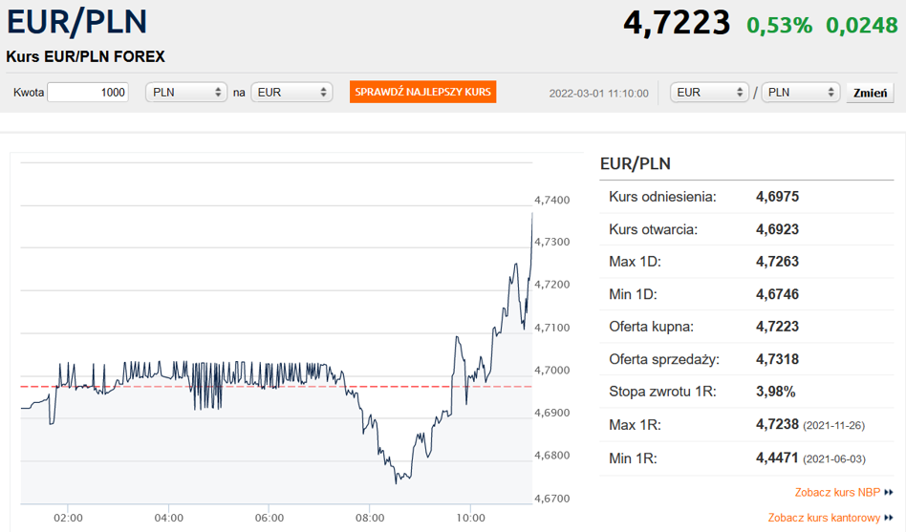Click the Sprawdź najlepszy kurs button
This screenshot has height=532, width=906.
pyautogui.click(x=423, y=92)
